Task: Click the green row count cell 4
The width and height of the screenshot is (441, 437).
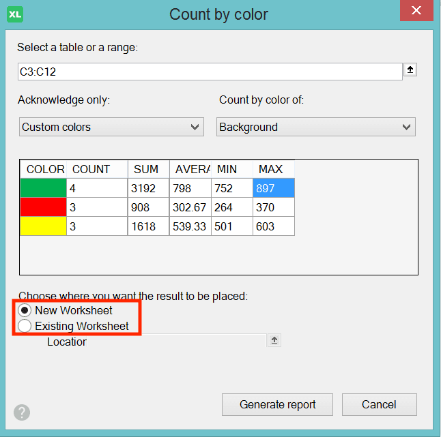Action: point(97,188)
